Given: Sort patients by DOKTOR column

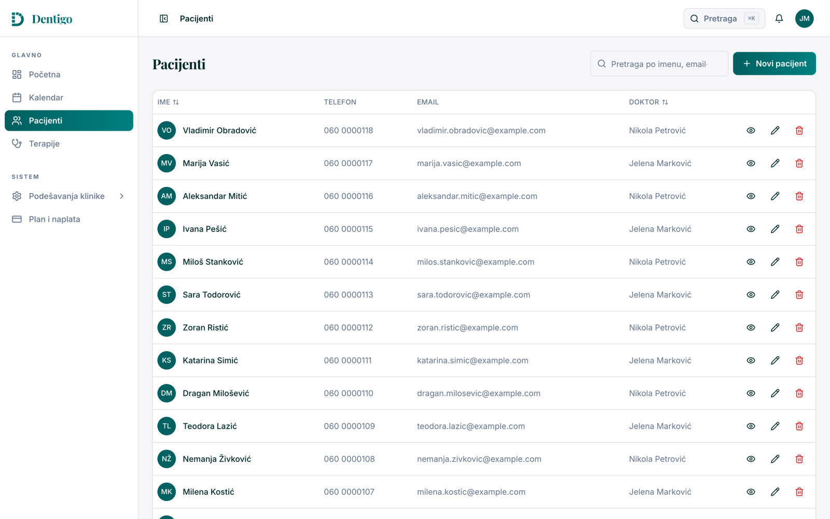Looking at the screenshot, I should coord(648,102).
